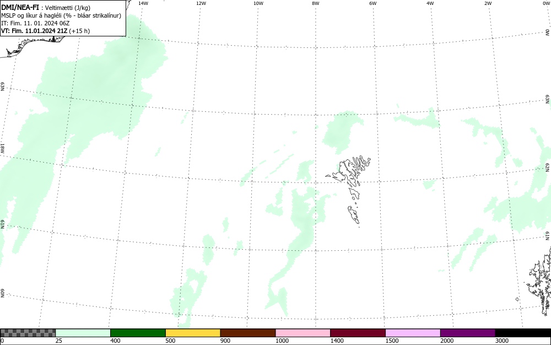This screenshot has width=551, height=345.
Task: Click the 12W longitude label
Action: (x=201, y=3)
